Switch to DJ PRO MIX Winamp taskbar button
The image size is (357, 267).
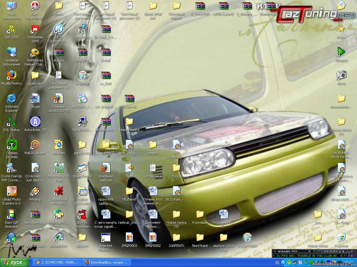pyautogui.click(x=56, y=262)
